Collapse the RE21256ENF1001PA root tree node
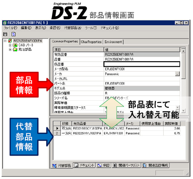The height and width of the screenshot is (179, 193). pos(5,41)
